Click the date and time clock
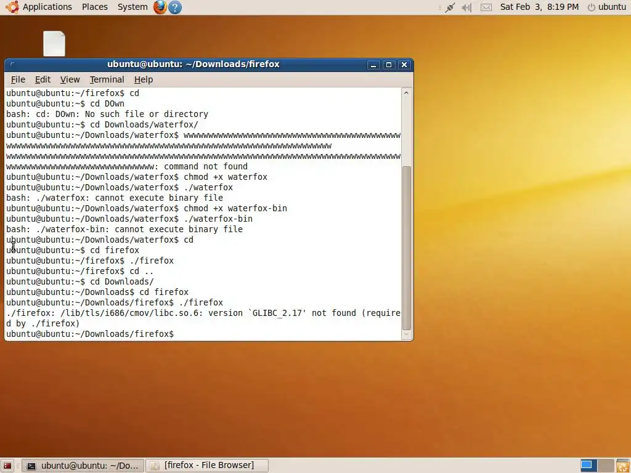The width and height of the screenshot is (631, 473). (x=539, y=7)
